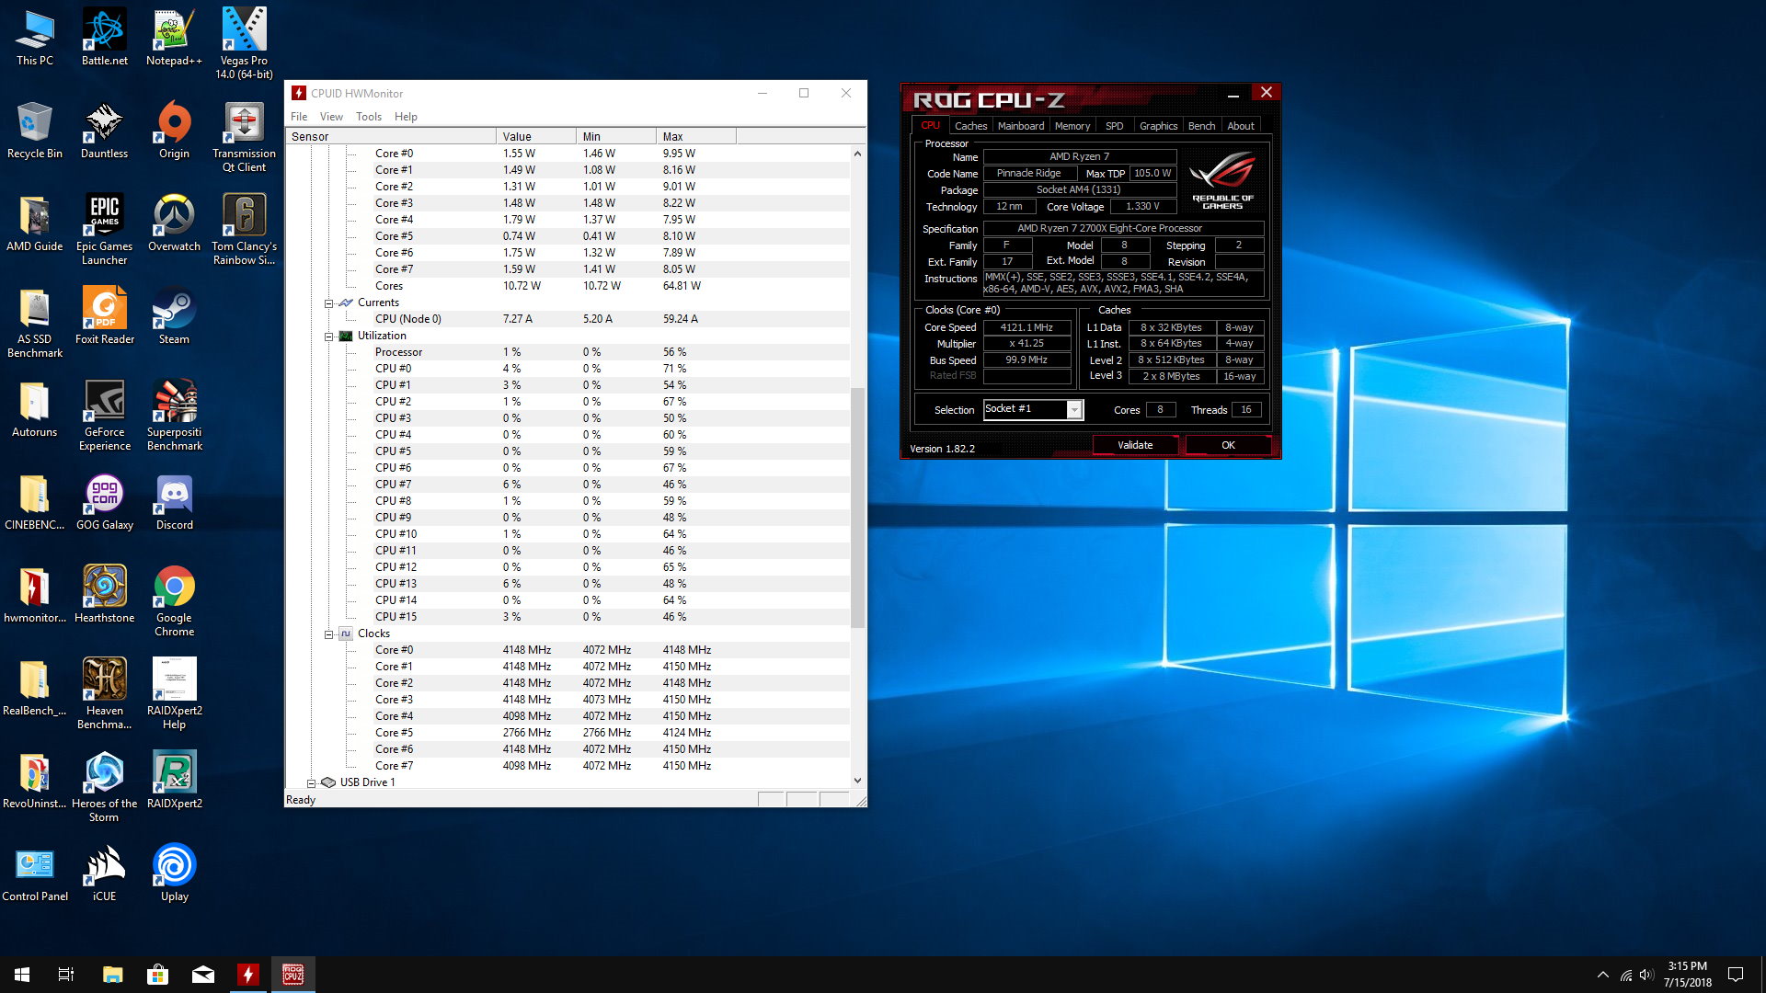Switch to the Caches tab in CPU-Z

point(970,126)
